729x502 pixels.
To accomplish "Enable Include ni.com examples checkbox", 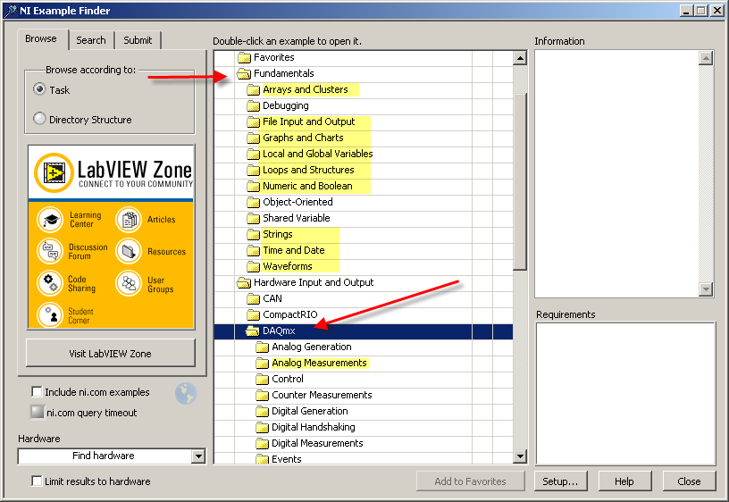I will click(x=37, y=392).
